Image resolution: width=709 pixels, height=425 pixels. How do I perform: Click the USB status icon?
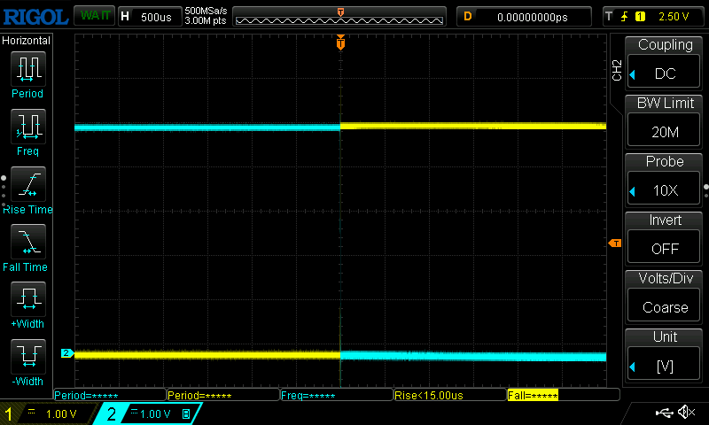[664, 413]
